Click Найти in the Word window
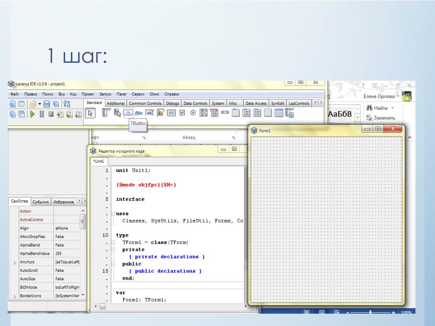 (x=380, y=108)
